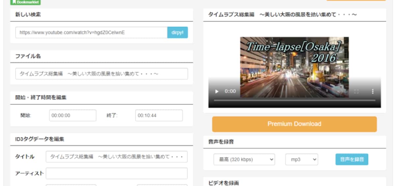
Task: Click the Time-lapse Osaka 2016 video thumbnail
Action: [294, 67]
